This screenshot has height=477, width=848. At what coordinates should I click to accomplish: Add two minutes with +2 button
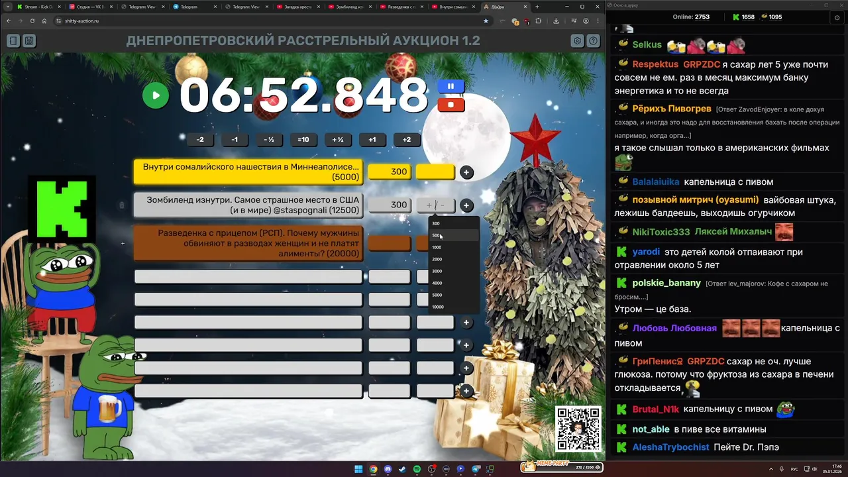[407, 140]
